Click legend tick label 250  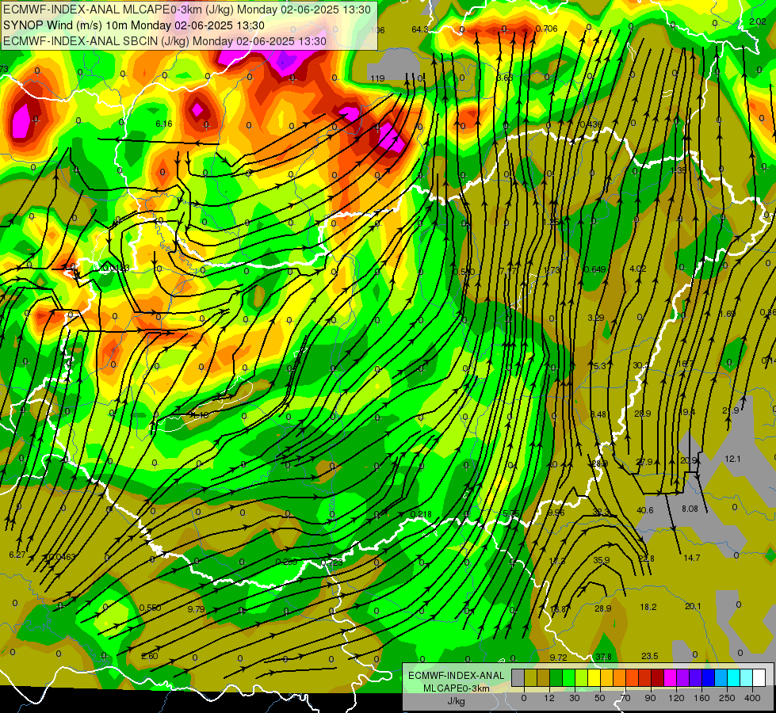(x=727, y=698)
